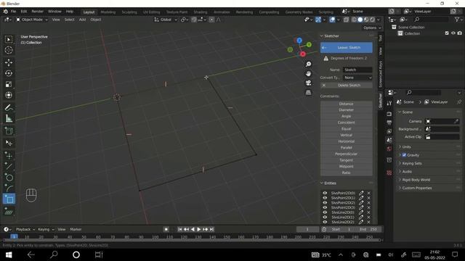Add a Horizontal constraint

[x=346, y=141]
